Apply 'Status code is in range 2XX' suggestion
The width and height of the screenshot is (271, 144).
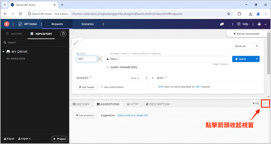pos(133,115)
